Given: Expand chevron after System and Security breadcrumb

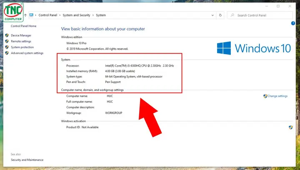Looking at the screenshot, I should [93, 15].
